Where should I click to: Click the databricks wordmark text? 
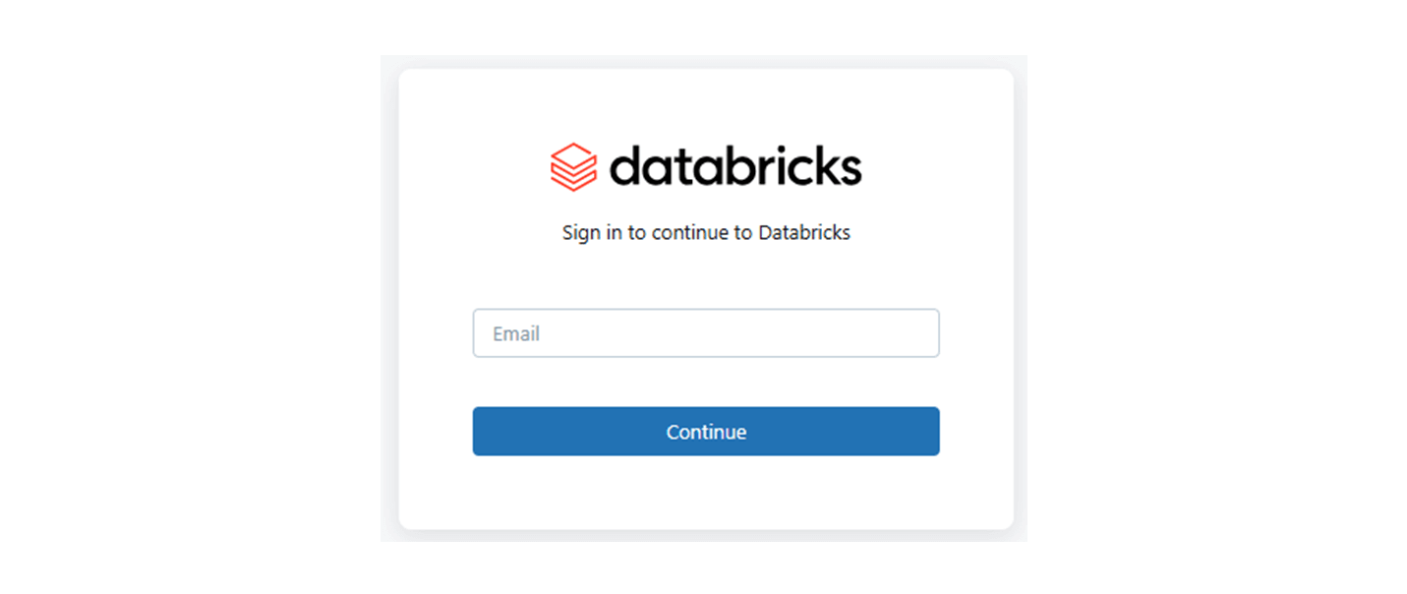735,167
